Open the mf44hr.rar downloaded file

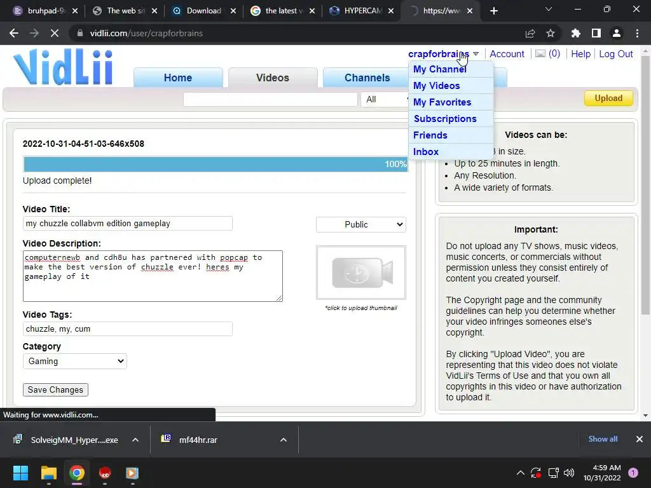click(198, 440)
